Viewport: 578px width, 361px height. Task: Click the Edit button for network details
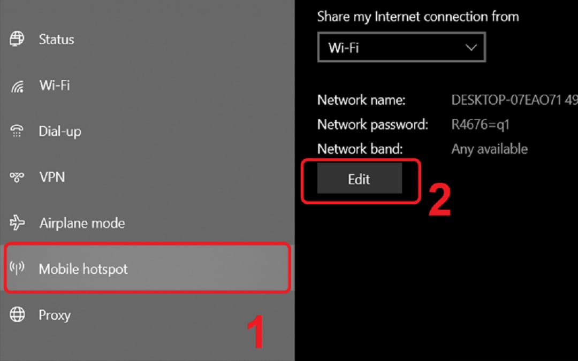[x=360, y=179]
